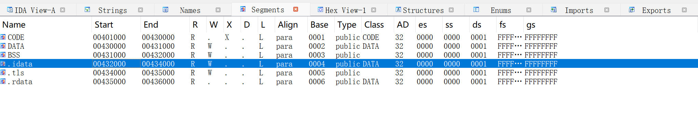698x135 pixels.
Task: Select the BSS segment name
Action: (x=14, y=55)
